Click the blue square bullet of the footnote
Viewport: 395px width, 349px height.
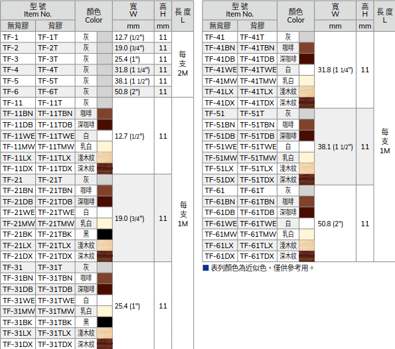206,268
